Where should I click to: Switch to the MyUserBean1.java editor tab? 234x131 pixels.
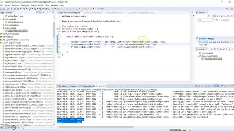pyautogui.click(x=93, y=13)
